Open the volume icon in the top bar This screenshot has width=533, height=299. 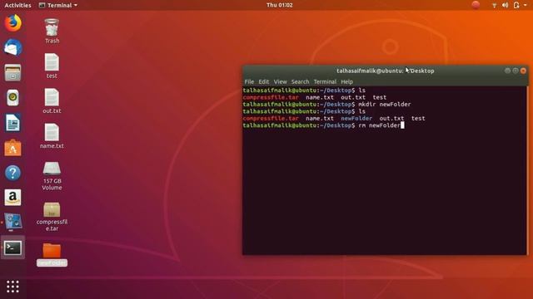506,5
